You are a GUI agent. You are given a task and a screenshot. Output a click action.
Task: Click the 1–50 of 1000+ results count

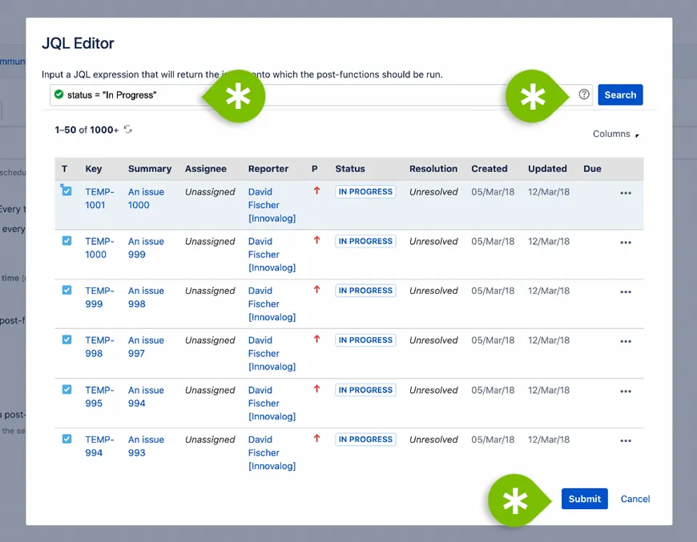[x=87, y=130]
